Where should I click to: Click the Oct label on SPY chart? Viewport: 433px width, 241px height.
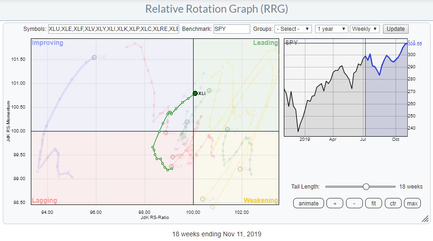[396, 139]
